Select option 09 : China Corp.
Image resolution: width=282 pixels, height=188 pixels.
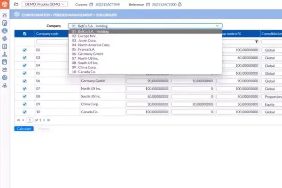pyautogui.click(x=145, y=67)
